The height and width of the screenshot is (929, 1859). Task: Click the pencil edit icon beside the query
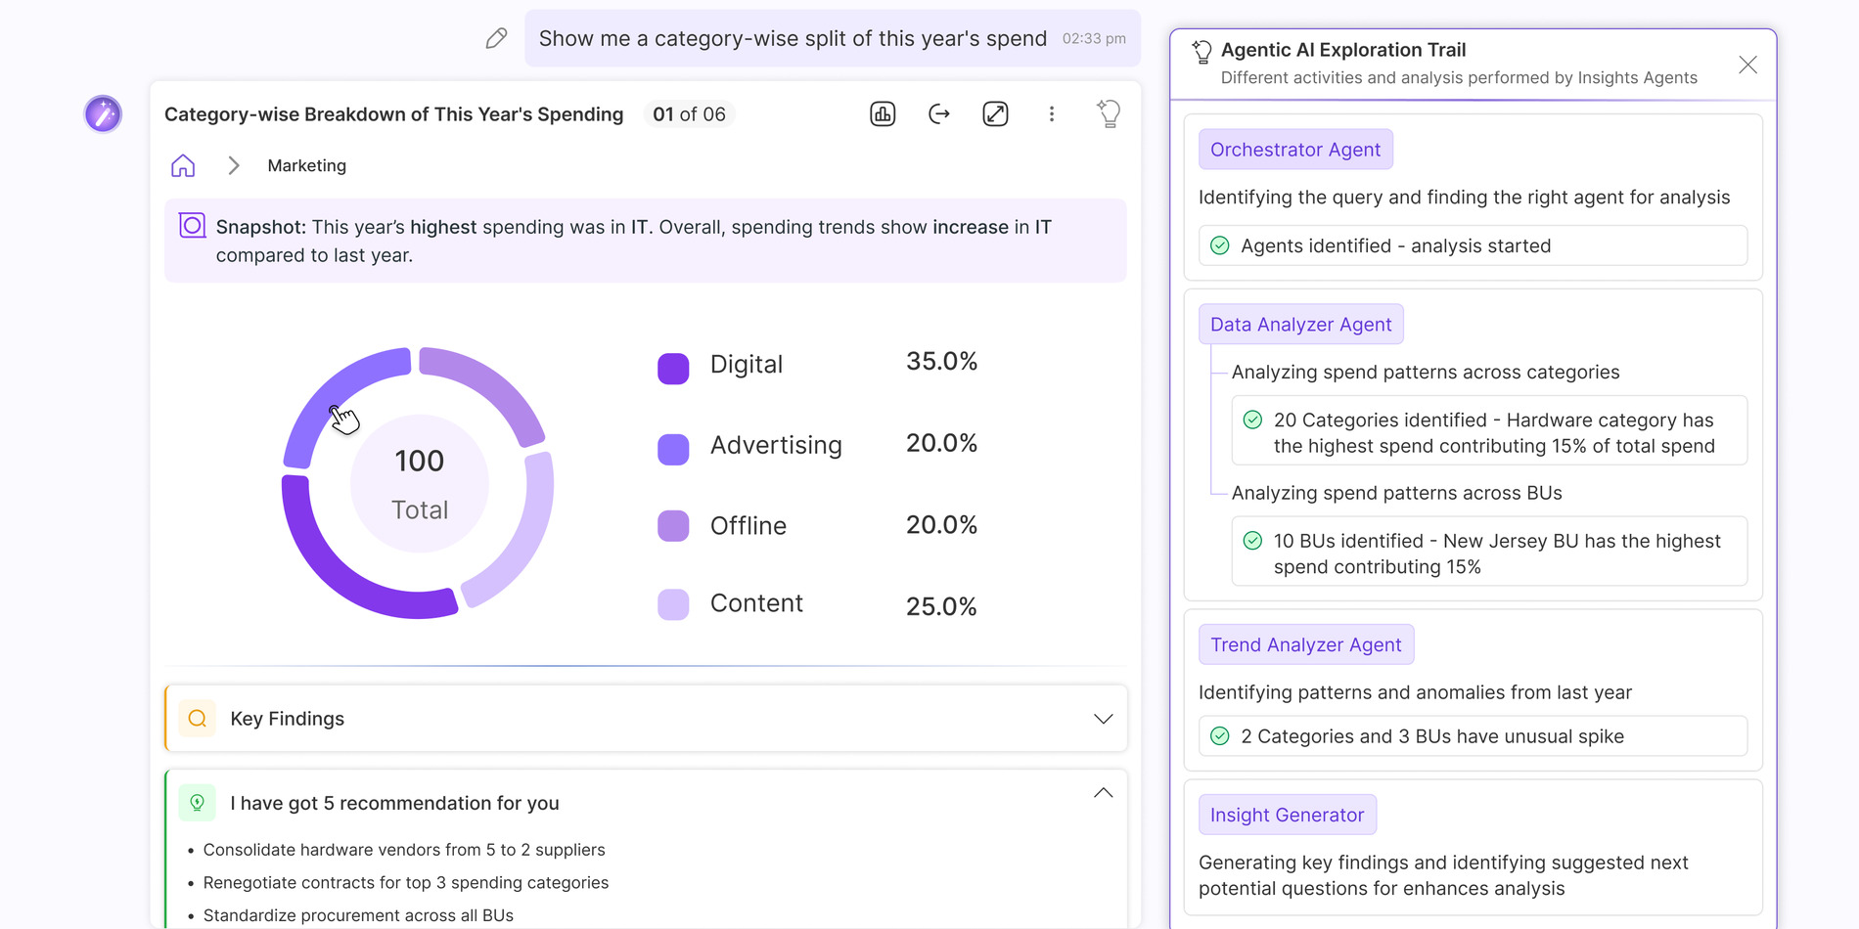(496, 38)
